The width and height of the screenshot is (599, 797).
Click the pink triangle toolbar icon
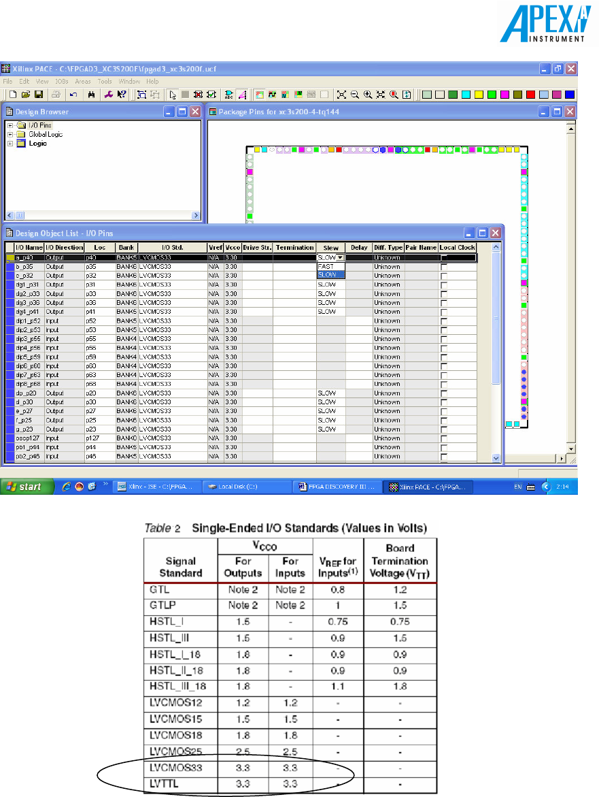(x=242, y=95)
